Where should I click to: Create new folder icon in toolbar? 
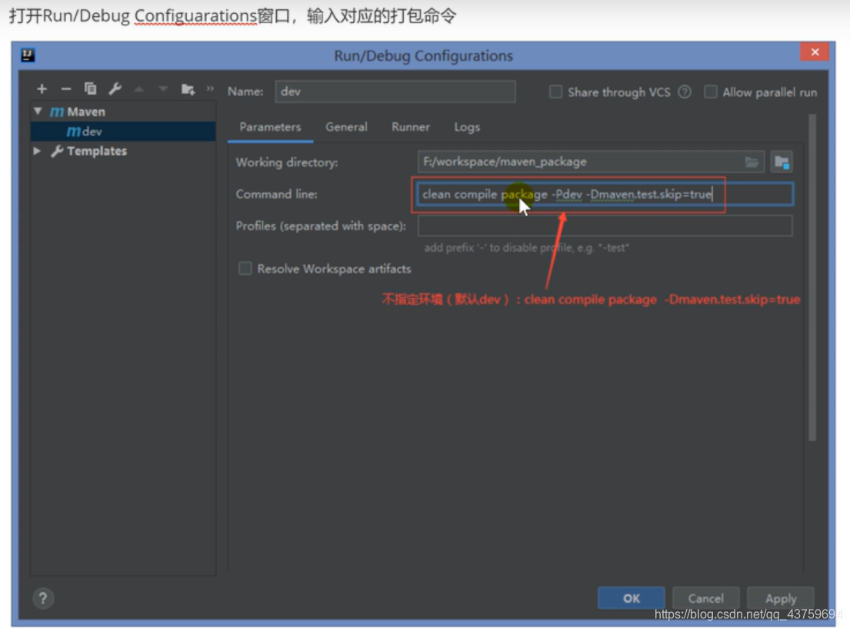(x=188, y=89)
